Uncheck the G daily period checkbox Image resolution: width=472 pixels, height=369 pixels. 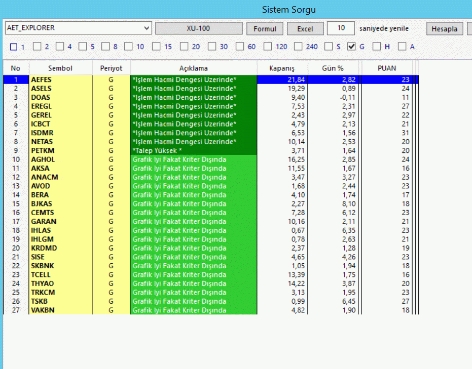(351, 46)
